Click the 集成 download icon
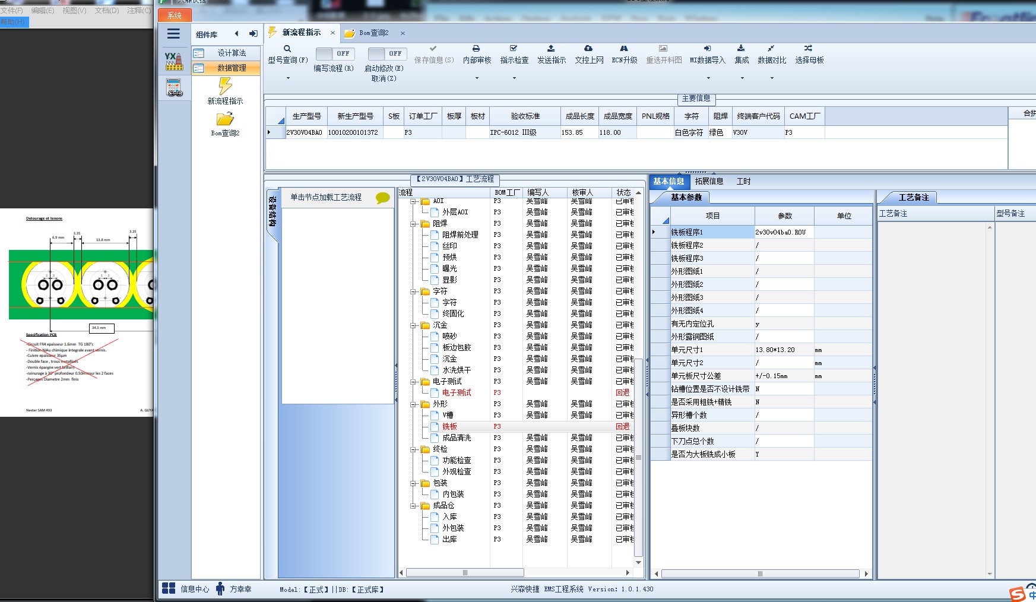The height and width of the screenshot is (602, 1036). point(741,49)
